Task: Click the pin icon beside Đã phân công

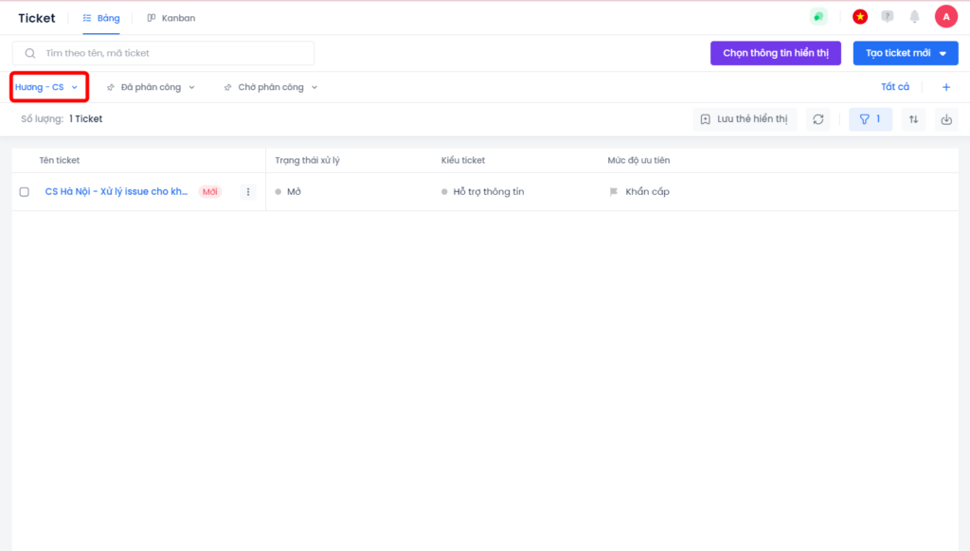Action: click(111, 87)
